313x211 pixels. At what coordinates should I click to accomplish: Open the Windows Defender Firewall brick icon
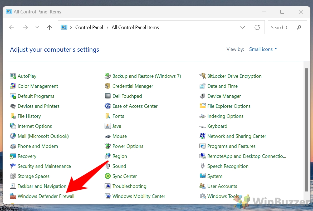tap(13, 196)
